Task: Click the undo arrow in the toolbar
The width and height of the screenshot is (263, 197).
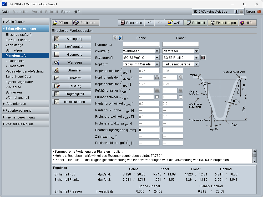Action: 150,23
